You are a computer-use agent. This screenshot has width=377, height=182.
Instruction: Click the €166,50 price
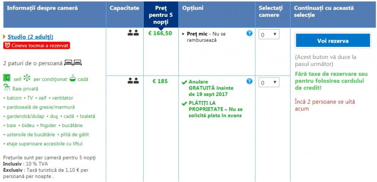[161, 33]
